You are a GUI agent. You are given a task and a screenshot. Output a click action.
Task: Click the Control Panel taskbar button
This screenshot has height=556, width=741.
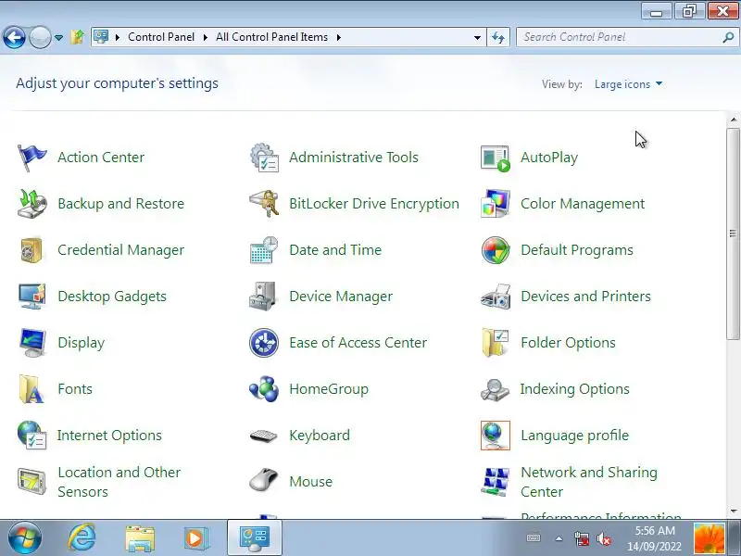point(255,538)
